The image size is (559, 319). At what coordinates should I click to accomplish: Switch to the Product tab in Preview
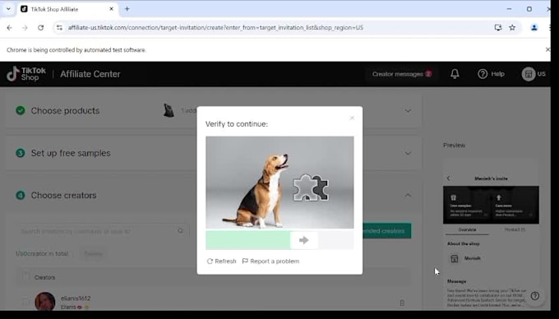coord(515,230)
